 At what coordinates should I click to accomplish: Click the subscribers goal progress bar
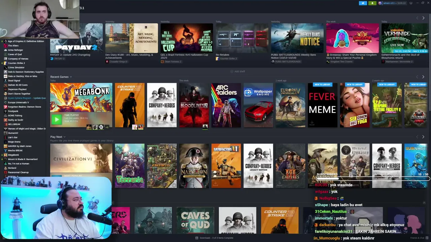(373, 178)
